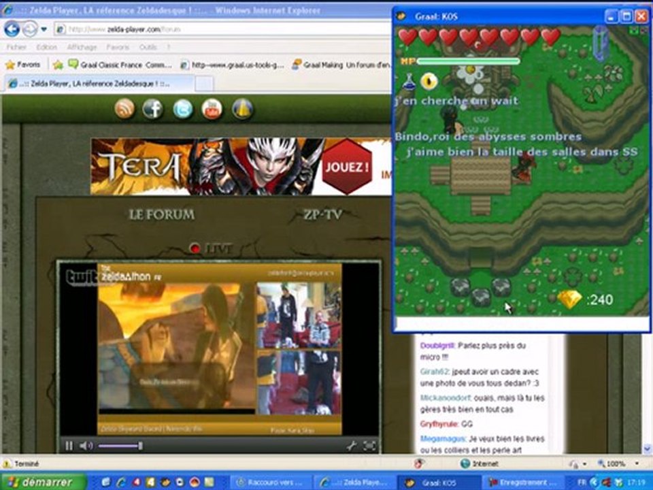Click the gold gem rupee counter icon

point(570,299)
